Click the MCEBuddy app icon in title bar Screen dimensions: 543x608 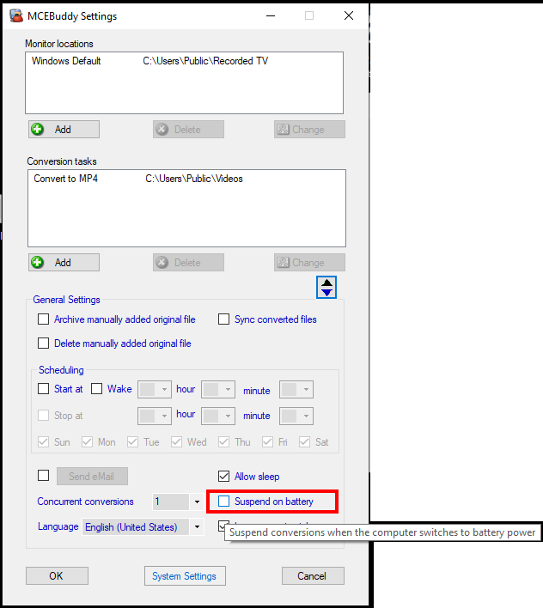[15, 15]
